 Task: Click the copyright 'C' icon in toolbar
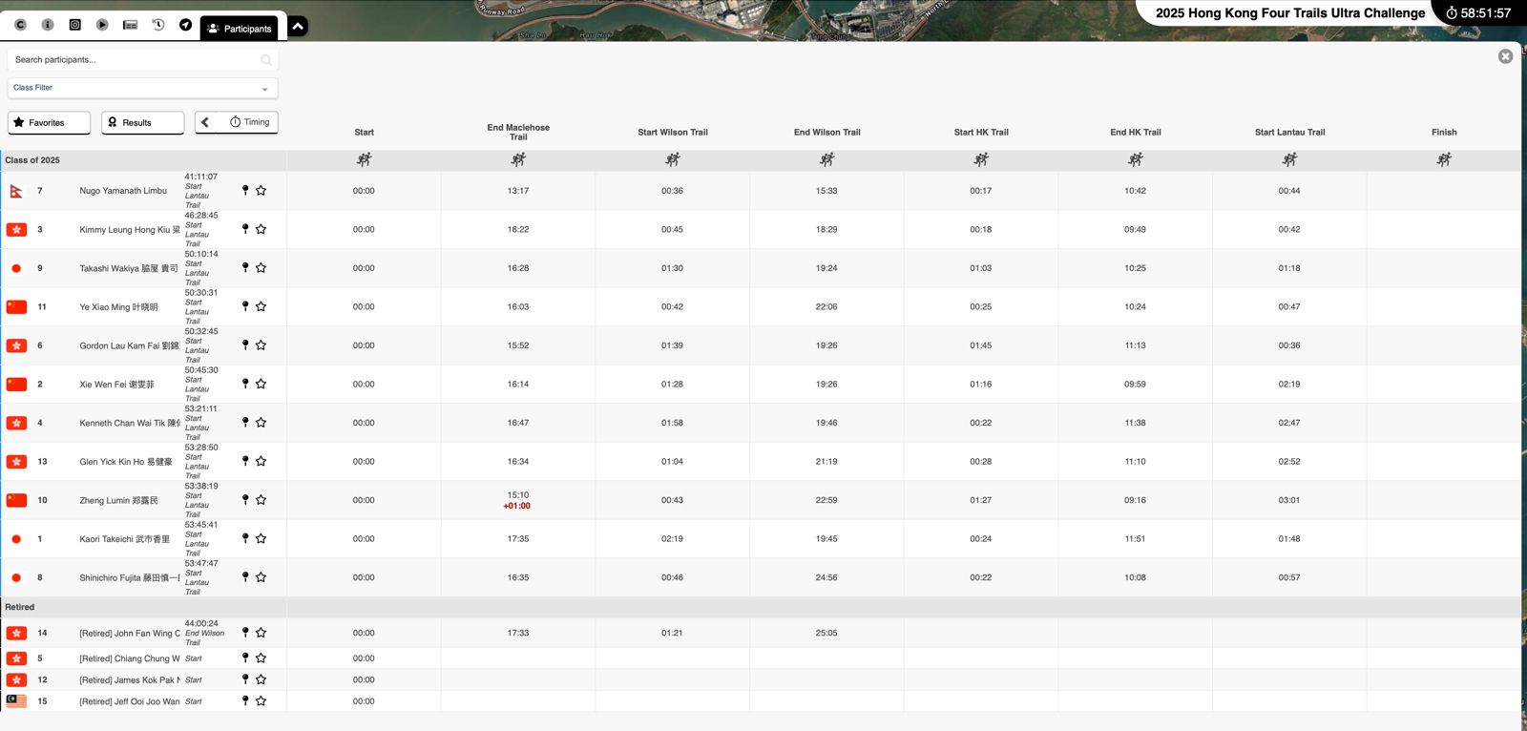(x=20, y=25)
